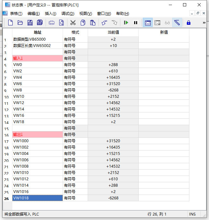Save using the single floppy disk icon

pos(30,23)
